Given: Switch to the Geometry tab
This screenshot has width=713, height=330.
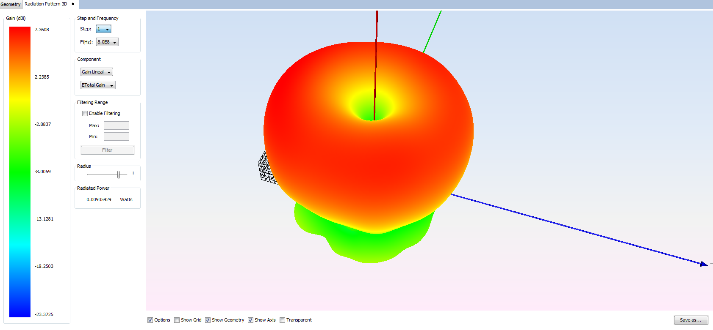Looking at the screenshot, I should [x=11, y=4].
